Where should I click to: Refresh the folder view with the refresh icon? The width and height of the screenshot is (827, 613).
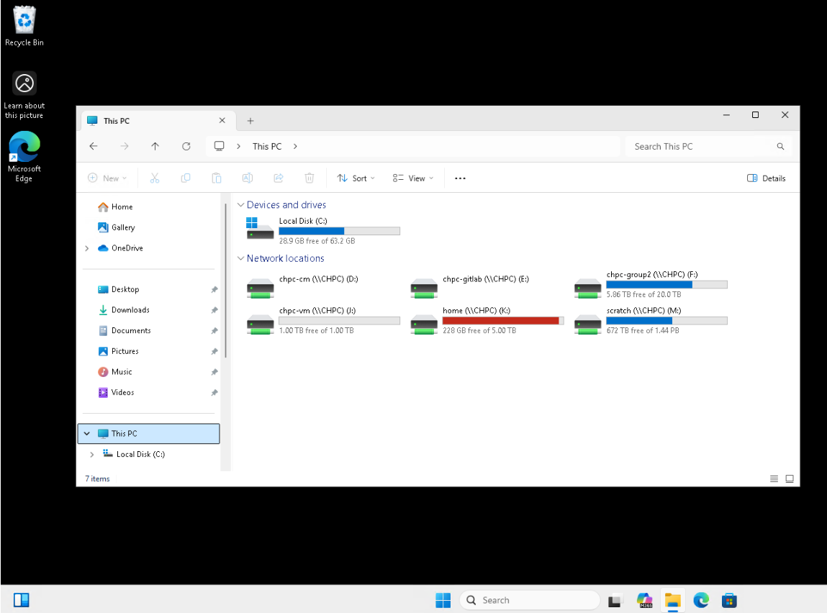[x=186, y=146]
